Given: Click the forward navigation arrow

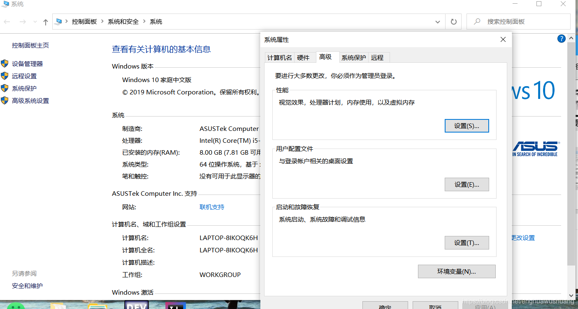Looking at the screenshot, I should [23, 22].
